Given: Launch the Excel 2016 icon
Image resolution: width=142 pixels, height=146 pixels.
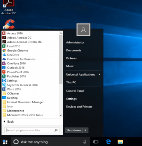Looking at the screenshot, I should coord(4,46).
